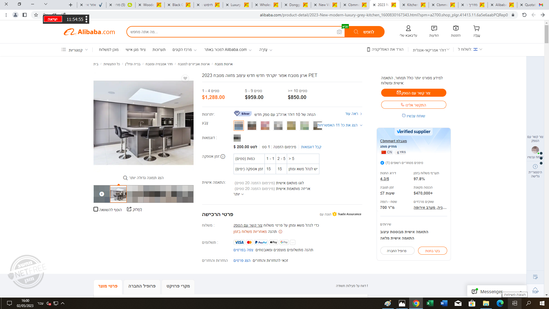Play the product video thumbnail
Screen dimensions: 549x309
102,194
